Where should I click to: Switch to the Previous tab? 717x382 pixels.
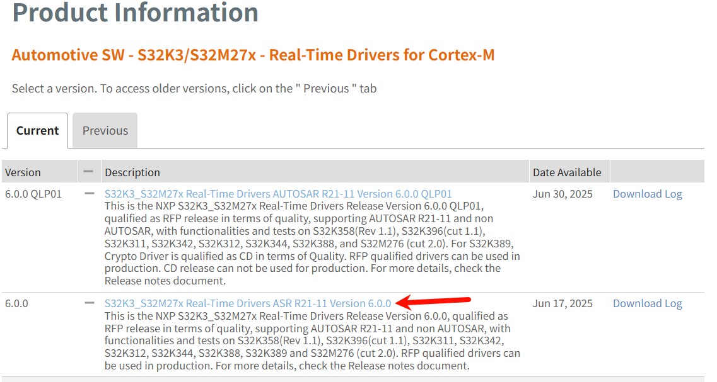click(x=105, y=130)
